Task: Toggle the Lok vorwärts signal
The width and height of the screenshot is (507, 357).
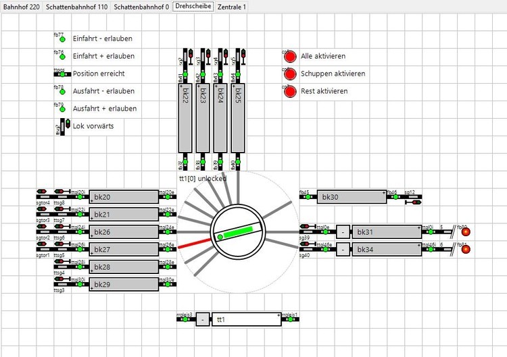Action: [65, 126]
